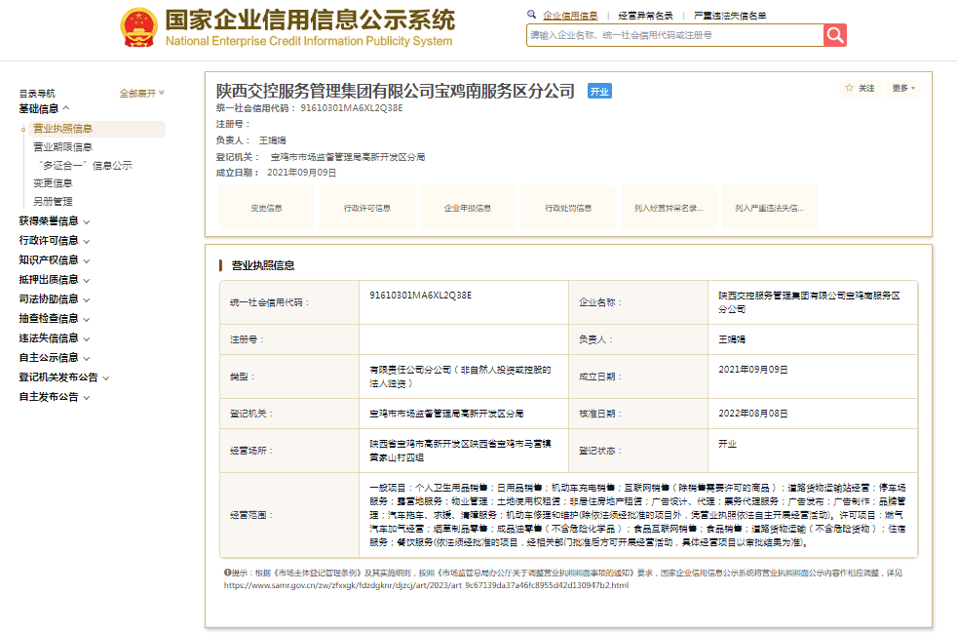Click the star 关注 follow icon

point(849,88)
